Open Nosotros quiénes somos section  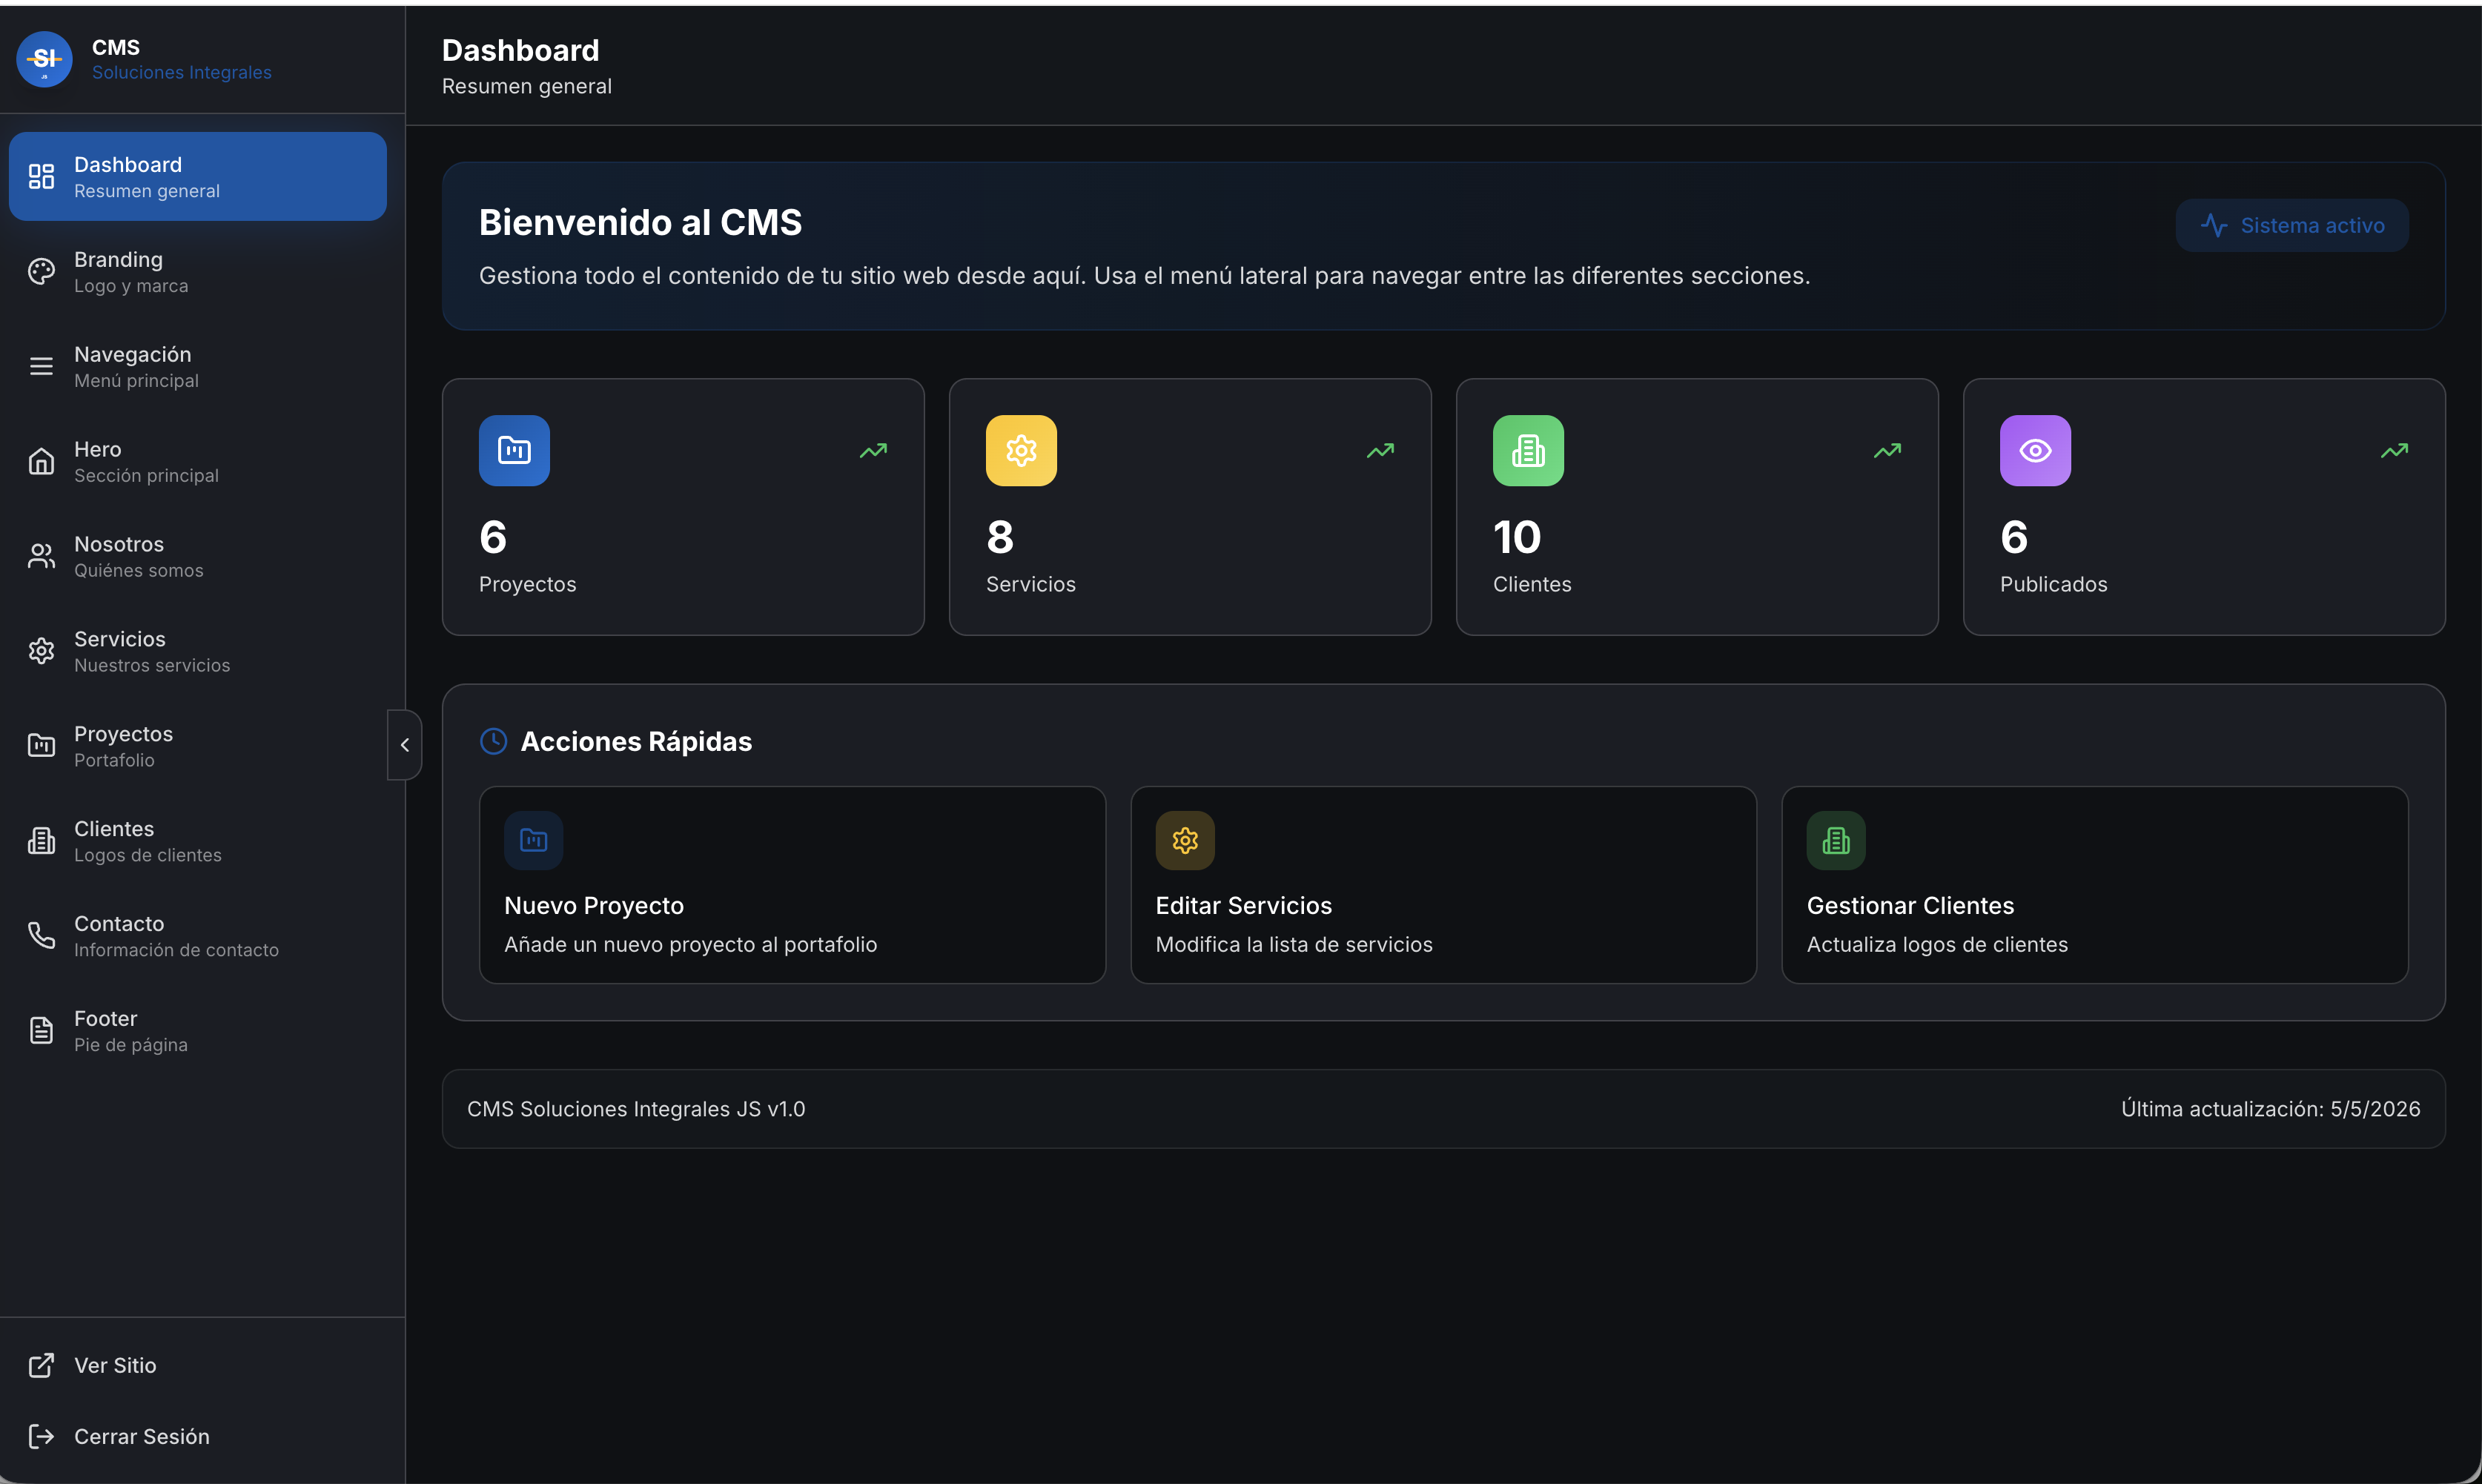click(x=198, y=556)
